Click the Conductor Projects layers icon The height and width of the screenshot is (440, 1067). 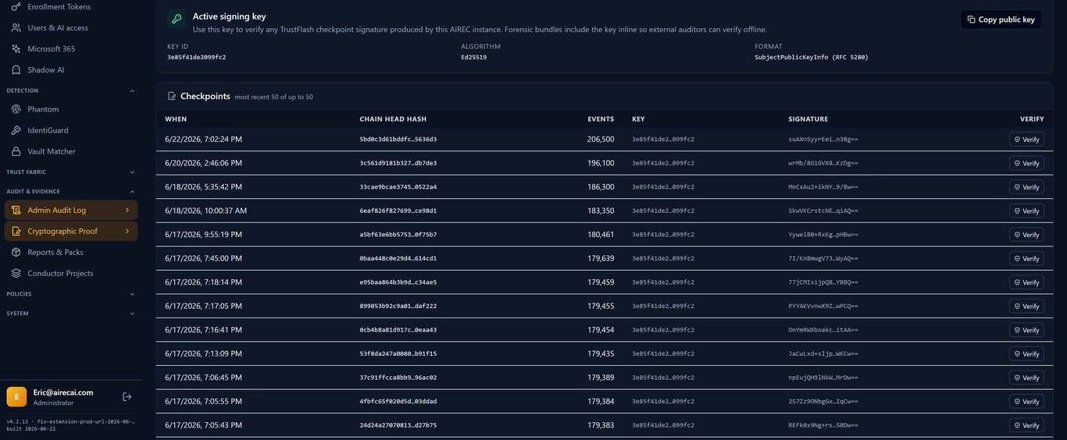pyautogui.click(x=16, y=273)
